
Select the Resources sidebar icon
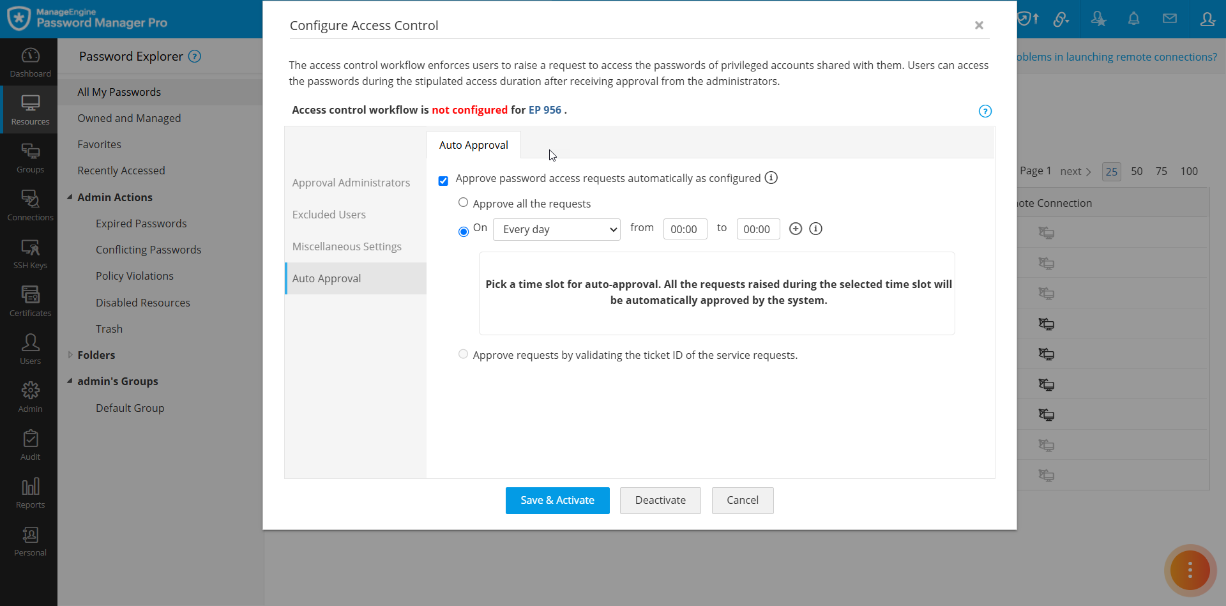coord(29,109)
